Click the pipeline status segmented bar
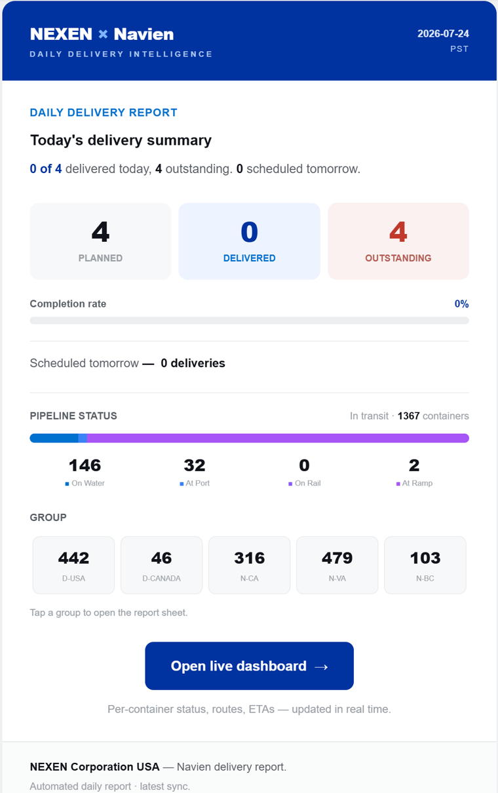The image size is (498, 793). tap(249, 438)
